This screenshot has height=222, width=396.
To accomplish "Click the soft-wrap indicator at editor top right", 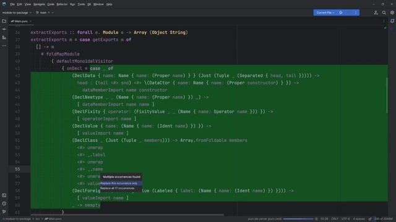I will tap(385, 28).
